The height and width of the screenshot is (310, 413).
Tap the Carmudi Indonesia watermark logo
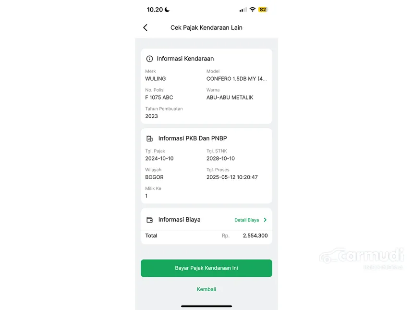coord(361,259)
